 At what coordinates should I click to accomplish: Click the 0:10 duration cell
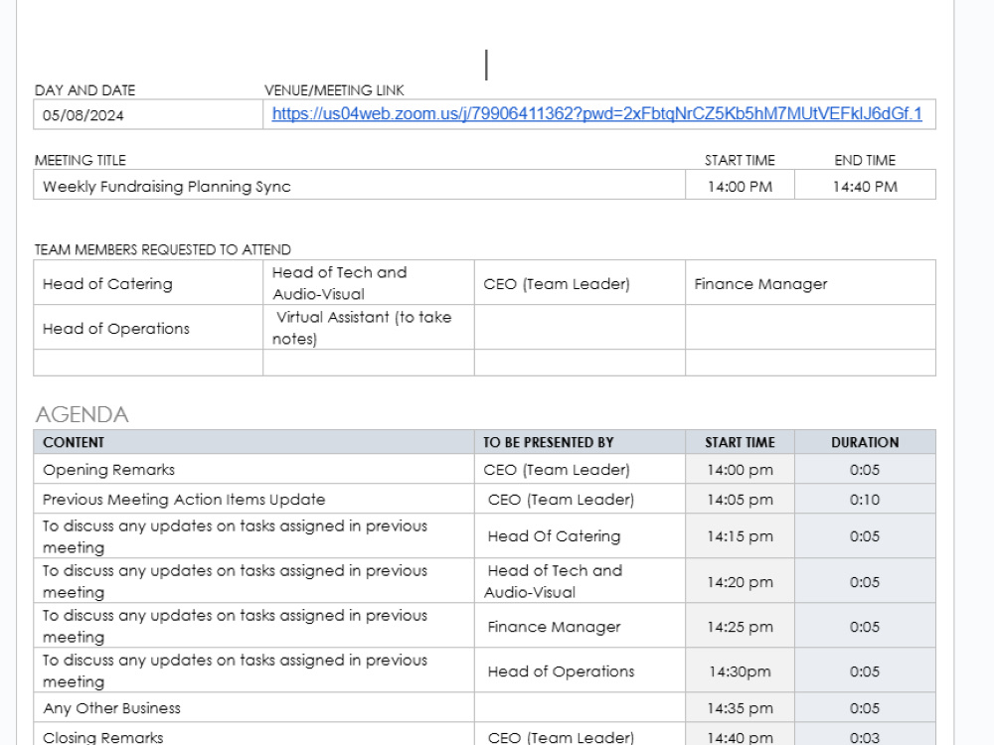click(x=865, y=500)
